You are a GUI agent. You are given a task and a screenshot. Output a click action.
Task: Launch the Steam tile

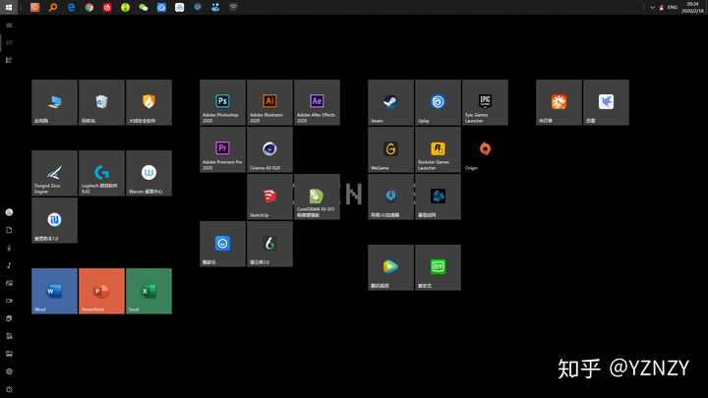(390, 102)
